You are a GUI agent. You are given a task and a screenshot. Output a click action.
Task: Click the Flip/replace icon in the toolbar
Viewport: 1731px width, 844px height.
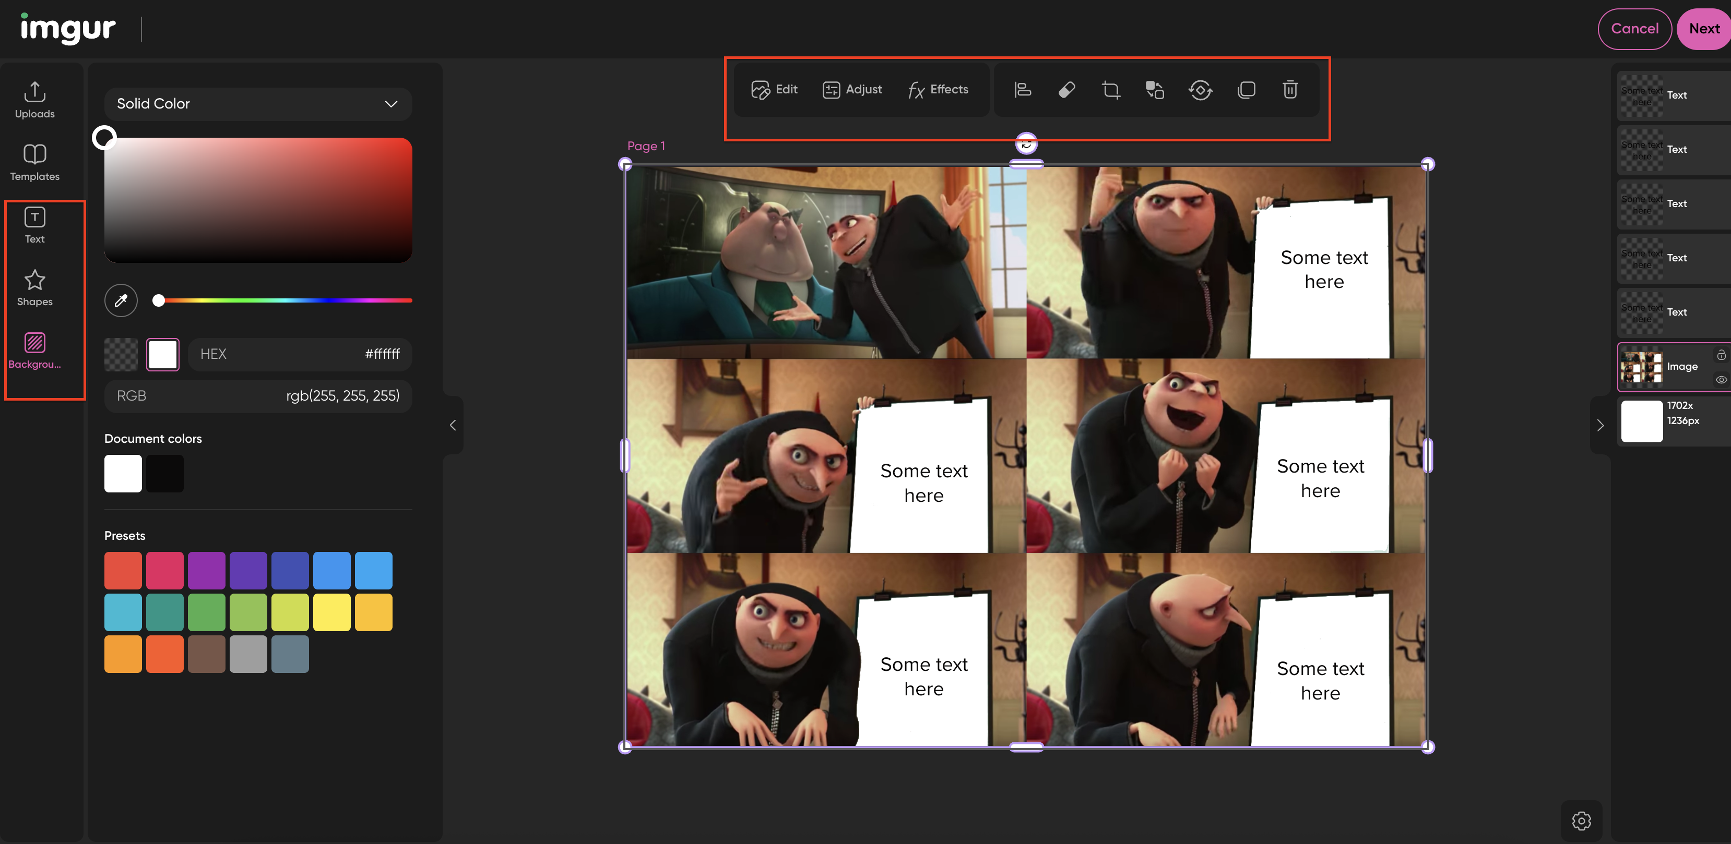pos(1156,89)
